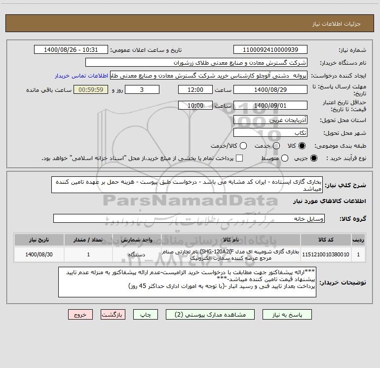Click the تاریخ نیاز column header
Image resolution: width=380 pixels, height=368 pixels.
[39, 240]
